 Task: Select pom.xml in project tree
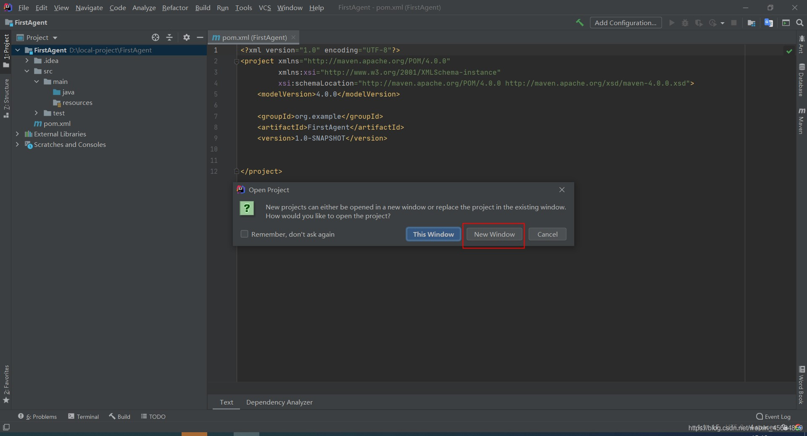click(53, 123)
